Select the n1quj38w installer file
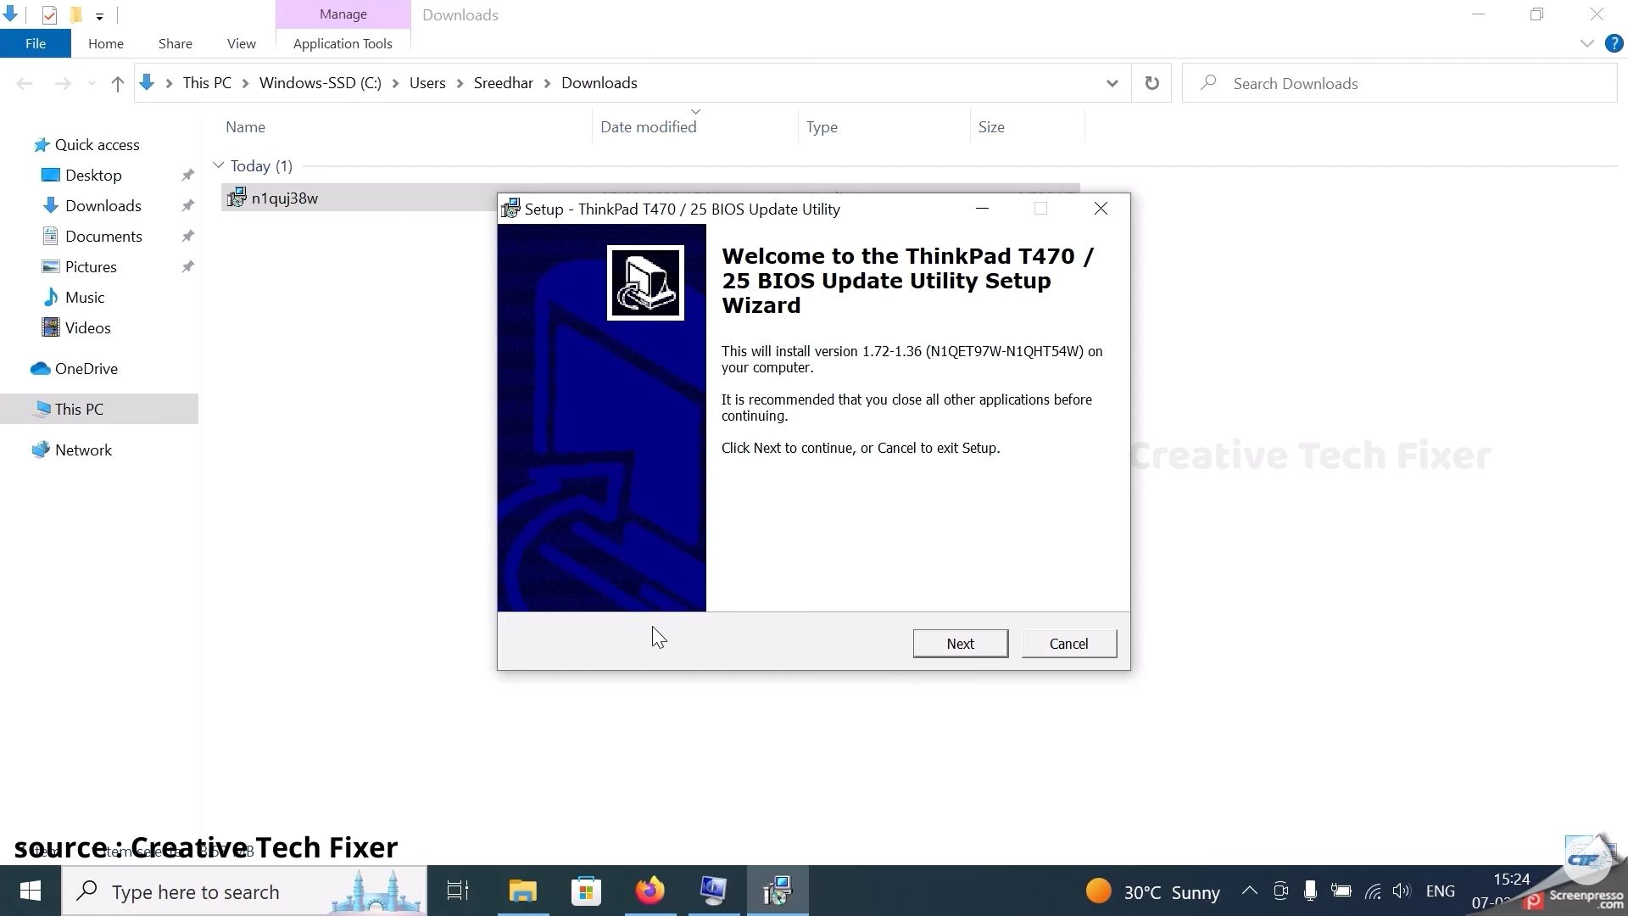This screenshot has width=1628, height=916. point(284,198)
